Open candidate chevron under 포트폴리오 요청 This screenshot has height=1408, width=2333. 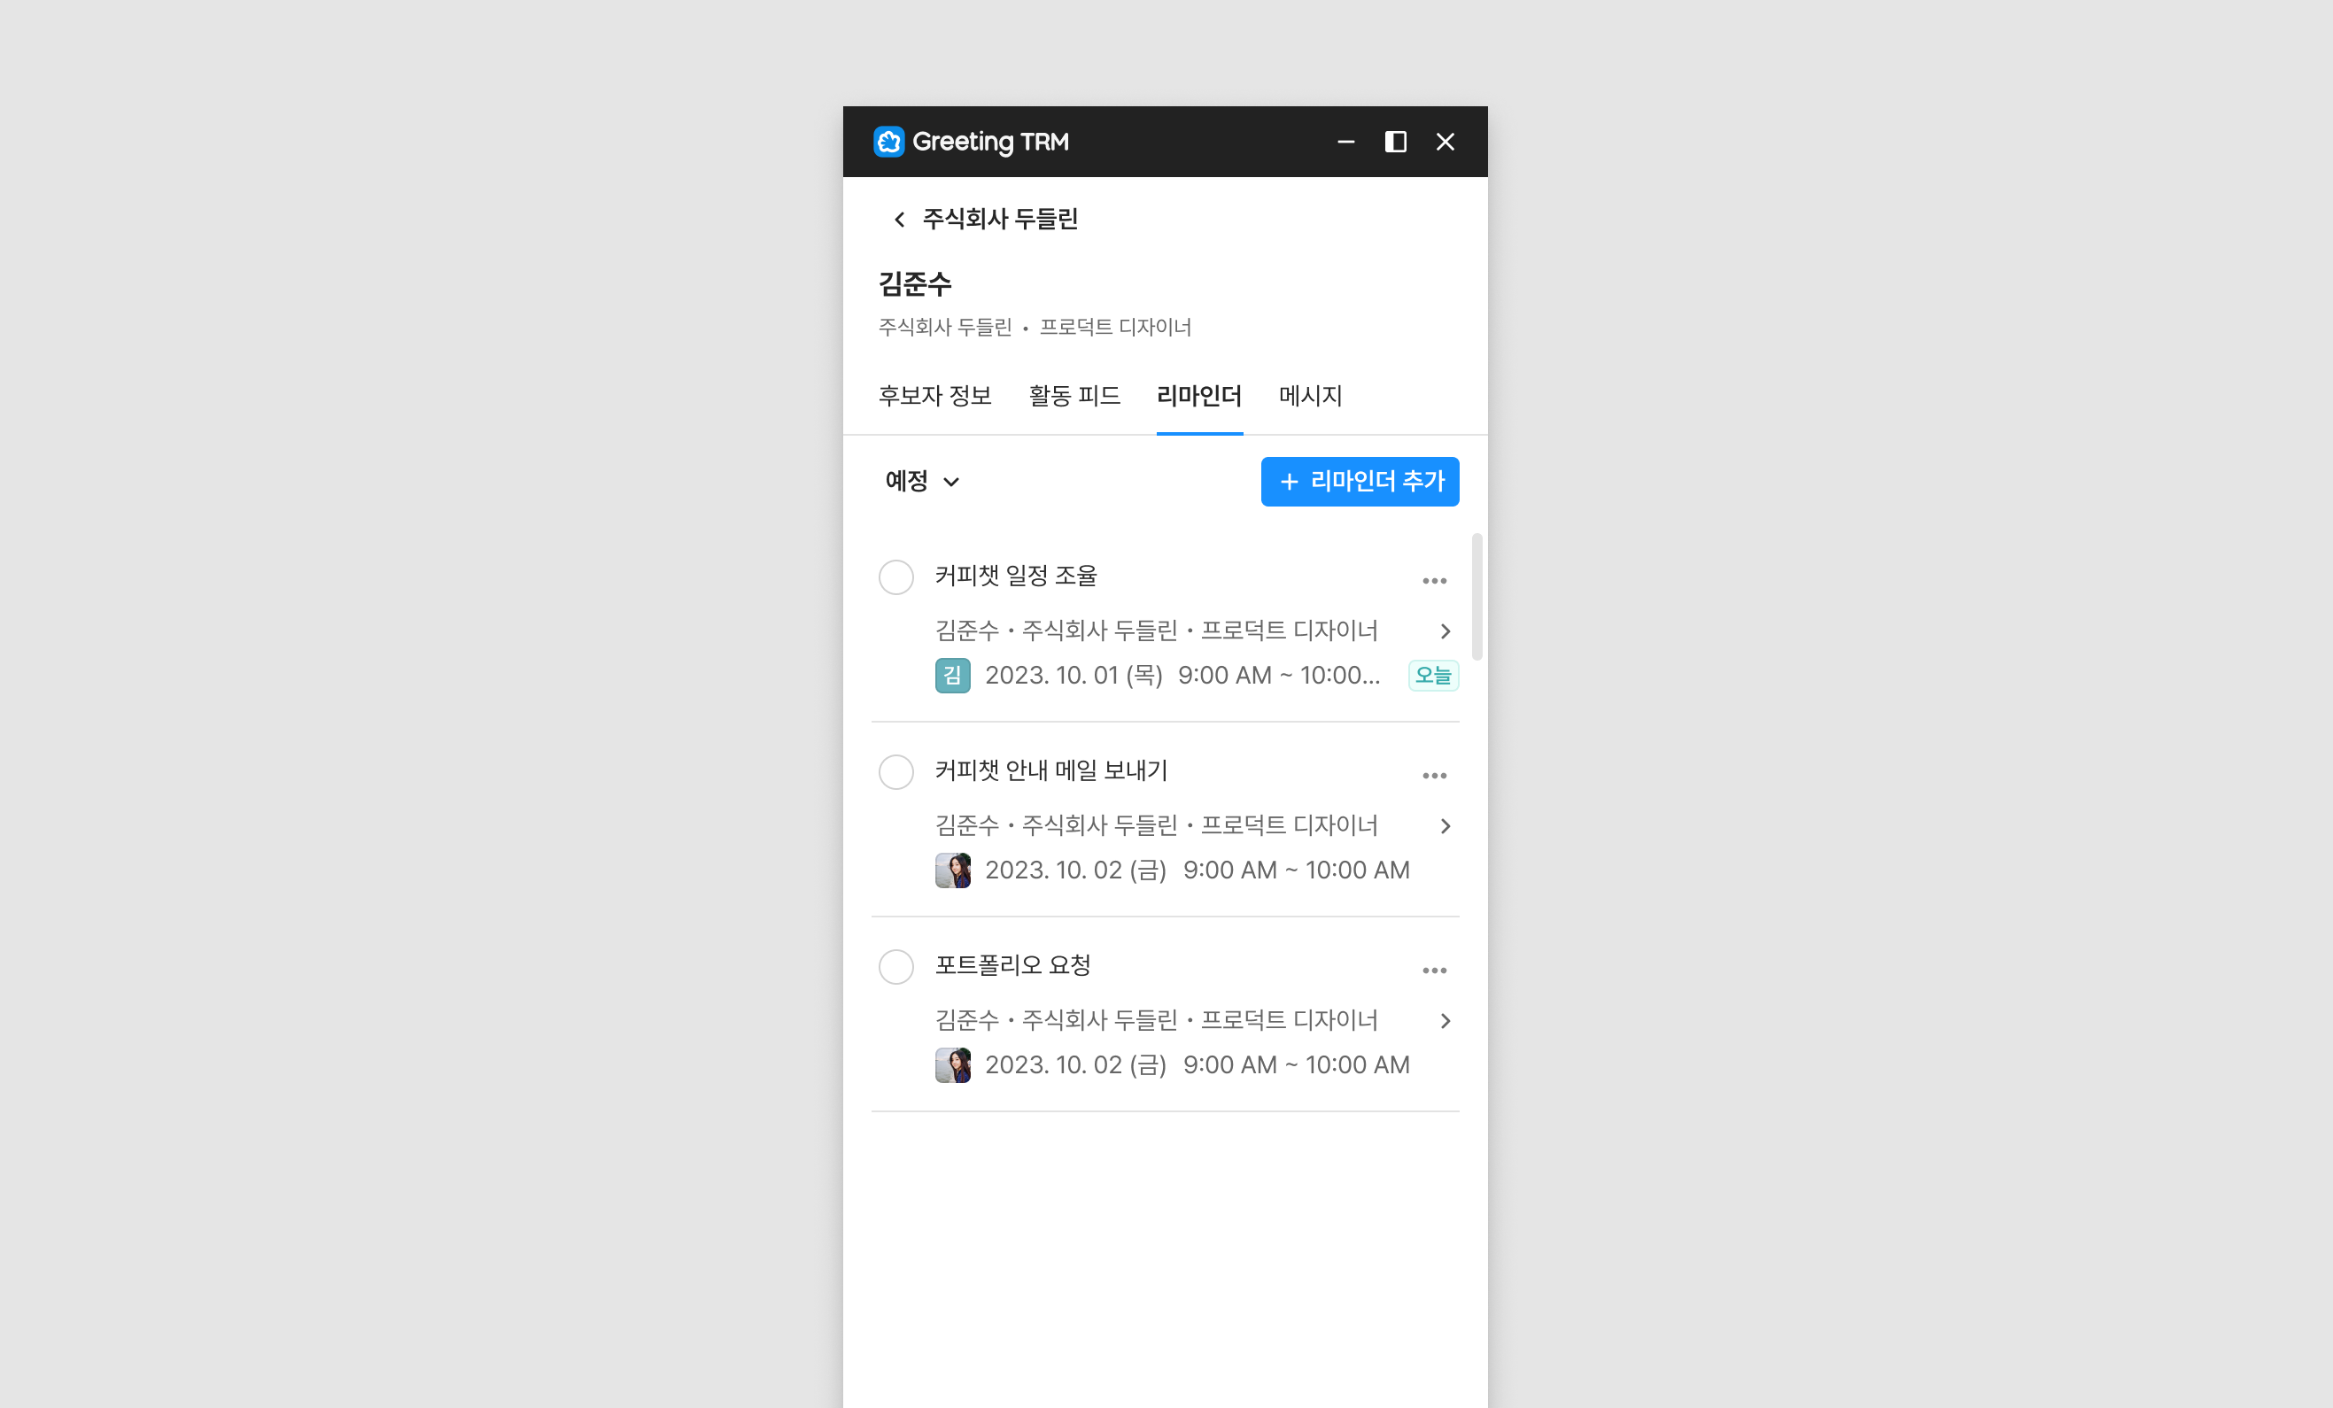1445,1021
